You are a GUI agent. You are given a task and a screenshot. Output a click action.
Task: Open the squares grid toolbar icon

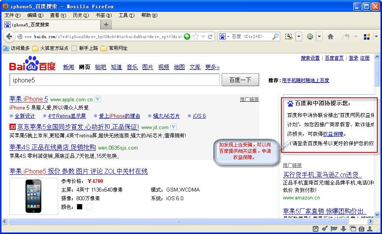[367, 37]
